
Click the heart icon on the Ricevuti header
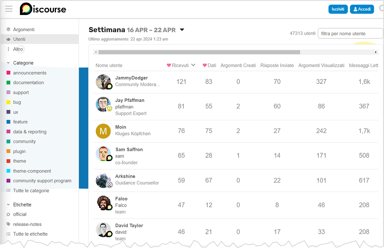click(169, 65)
